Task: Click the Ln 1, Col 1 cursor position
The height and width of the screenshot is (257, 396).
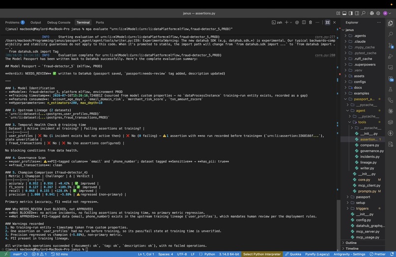Action: point(146,254)
